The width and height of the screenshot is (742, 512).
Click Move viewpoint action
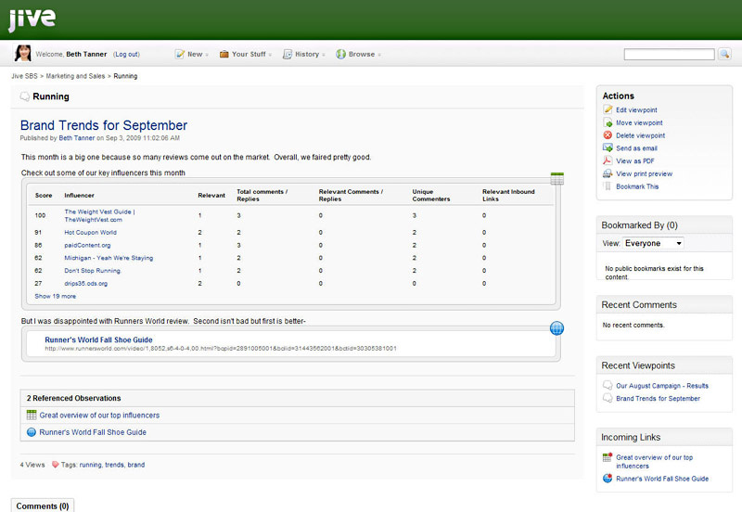point(639,122)
